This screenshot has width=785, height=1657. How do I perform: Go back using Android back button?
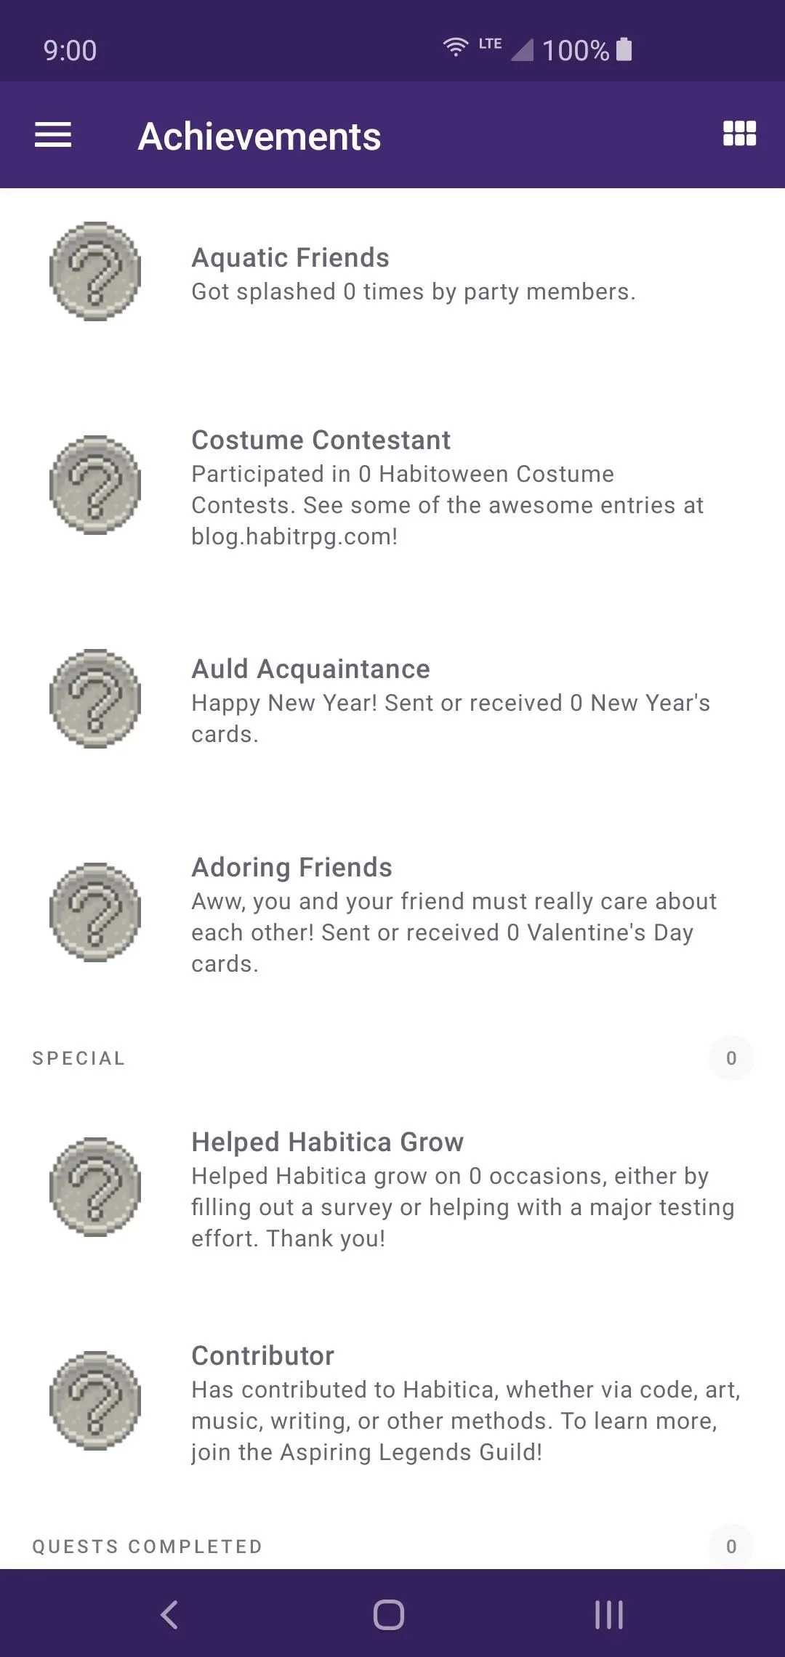coord(169,1615)
